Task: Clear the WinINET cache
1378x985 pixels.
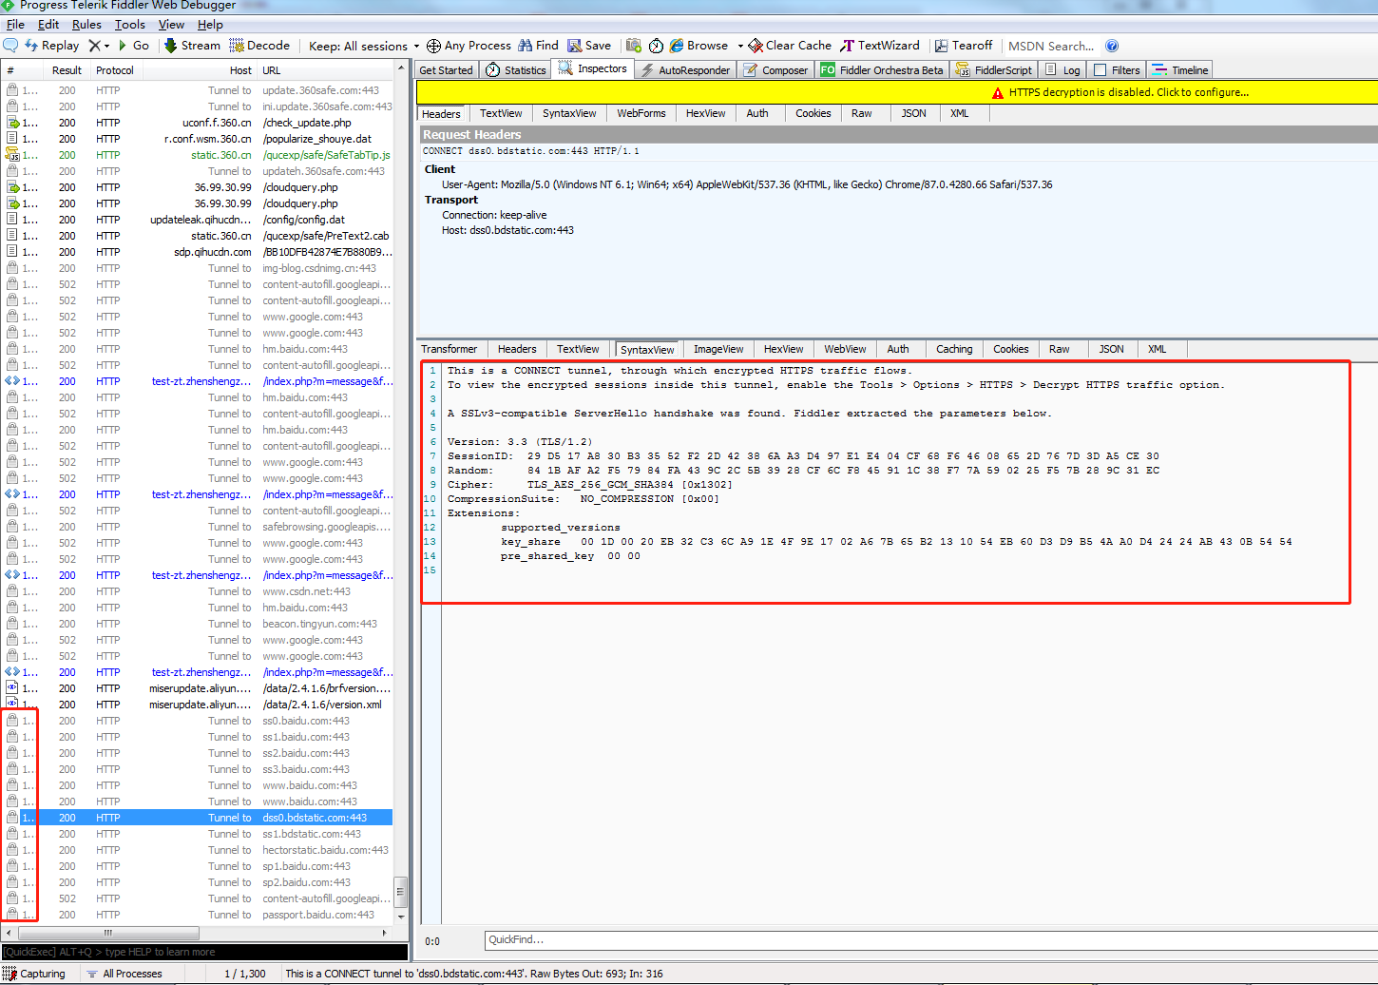Action: [x=790, y=46]
